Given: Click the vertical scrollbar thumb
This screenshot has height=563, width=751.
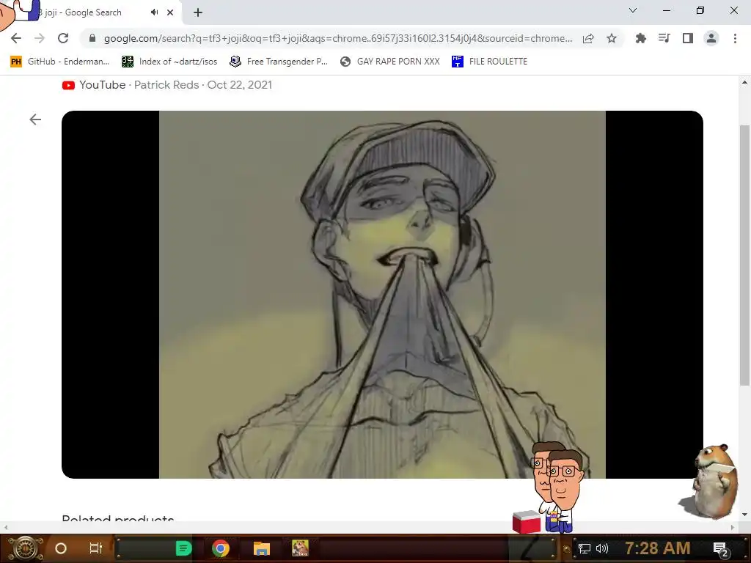Looking at the screenshot, I should point(744,254).
